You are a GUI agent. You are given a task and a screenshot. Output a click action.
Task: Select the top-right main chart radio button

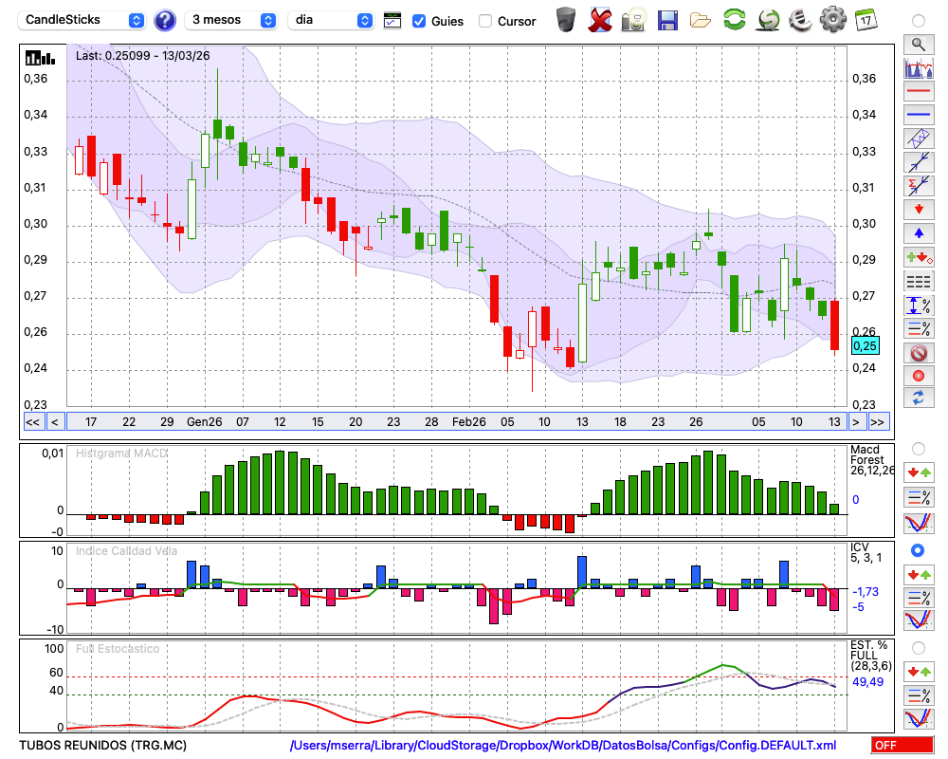918,21
